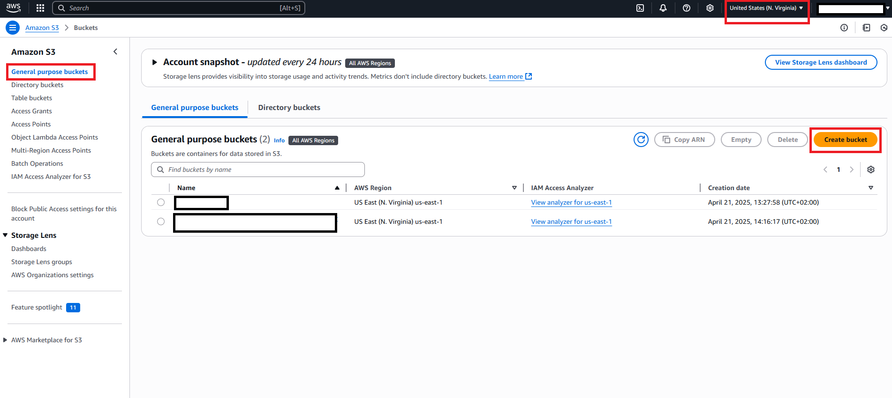The height and width of the screenshot is (398, 892).
Task: Open Access Grants in the sidebar
Action: pos(32,111)
